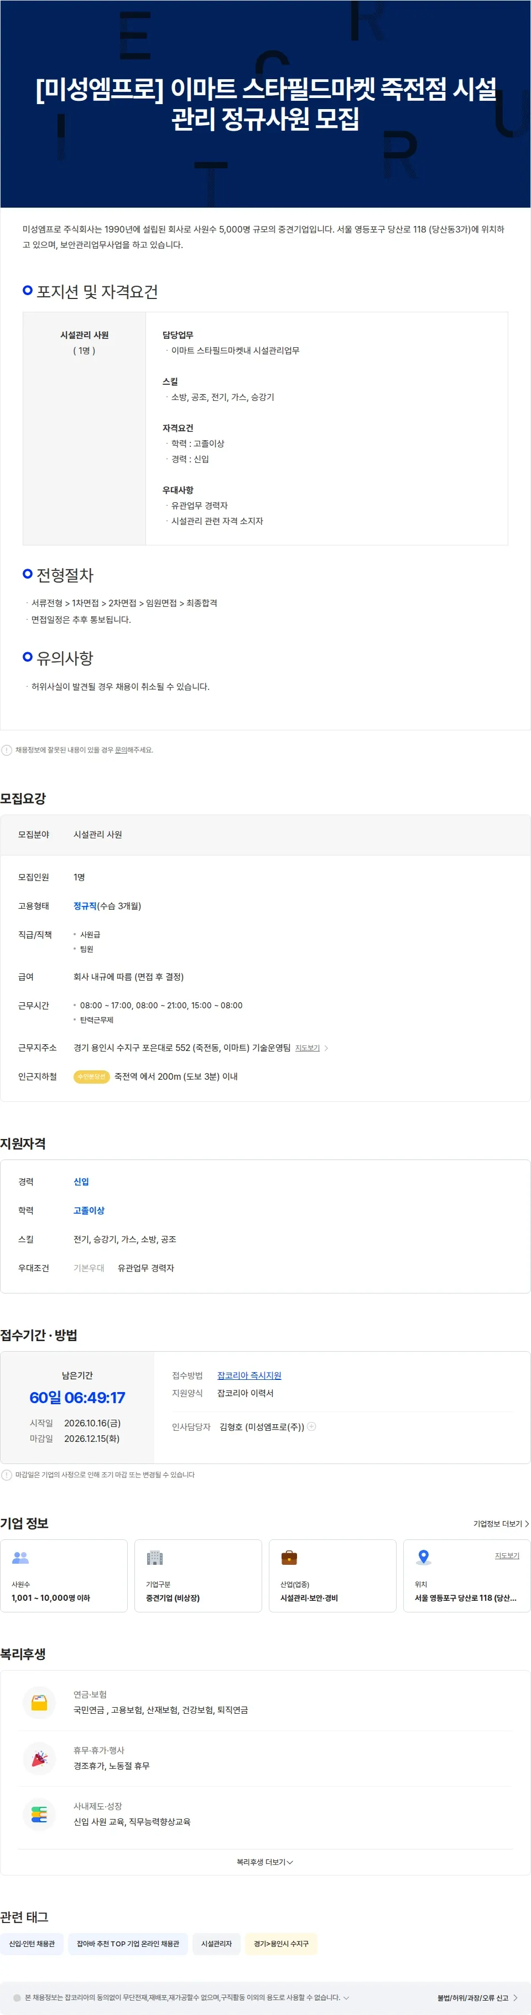Click the employee count people icon
Screen dimensions: 531x2015
20,1558
